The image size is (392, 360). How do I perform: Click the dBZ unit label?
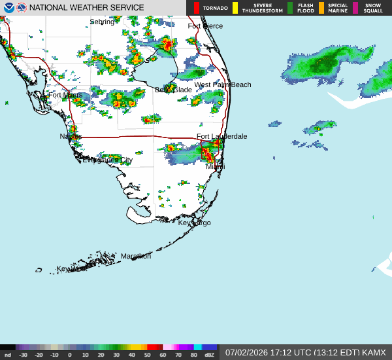(209, 355)
